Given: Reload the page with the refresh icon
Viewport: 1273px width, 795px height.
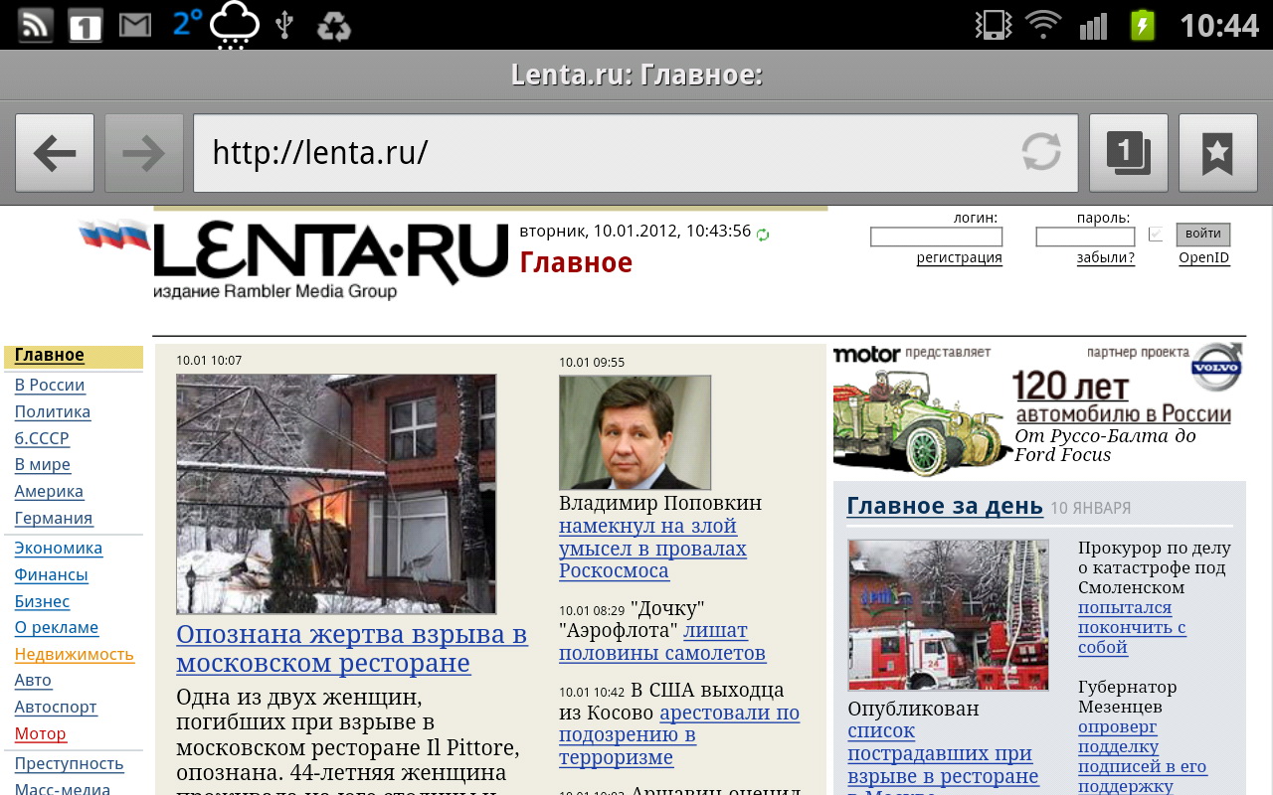Looking at the screenshot, I should [x=1041, y=153].
